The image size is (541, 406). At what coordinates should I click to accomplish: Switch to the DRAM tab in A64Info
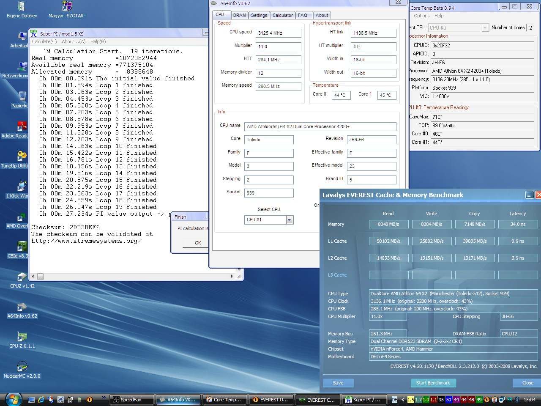[239, 15]
